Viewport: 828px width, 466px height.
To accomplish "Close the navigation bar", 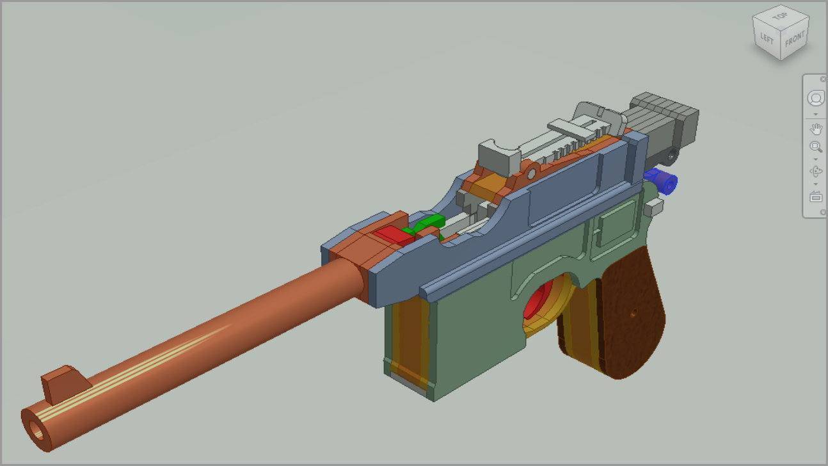I will coord(823,79).
